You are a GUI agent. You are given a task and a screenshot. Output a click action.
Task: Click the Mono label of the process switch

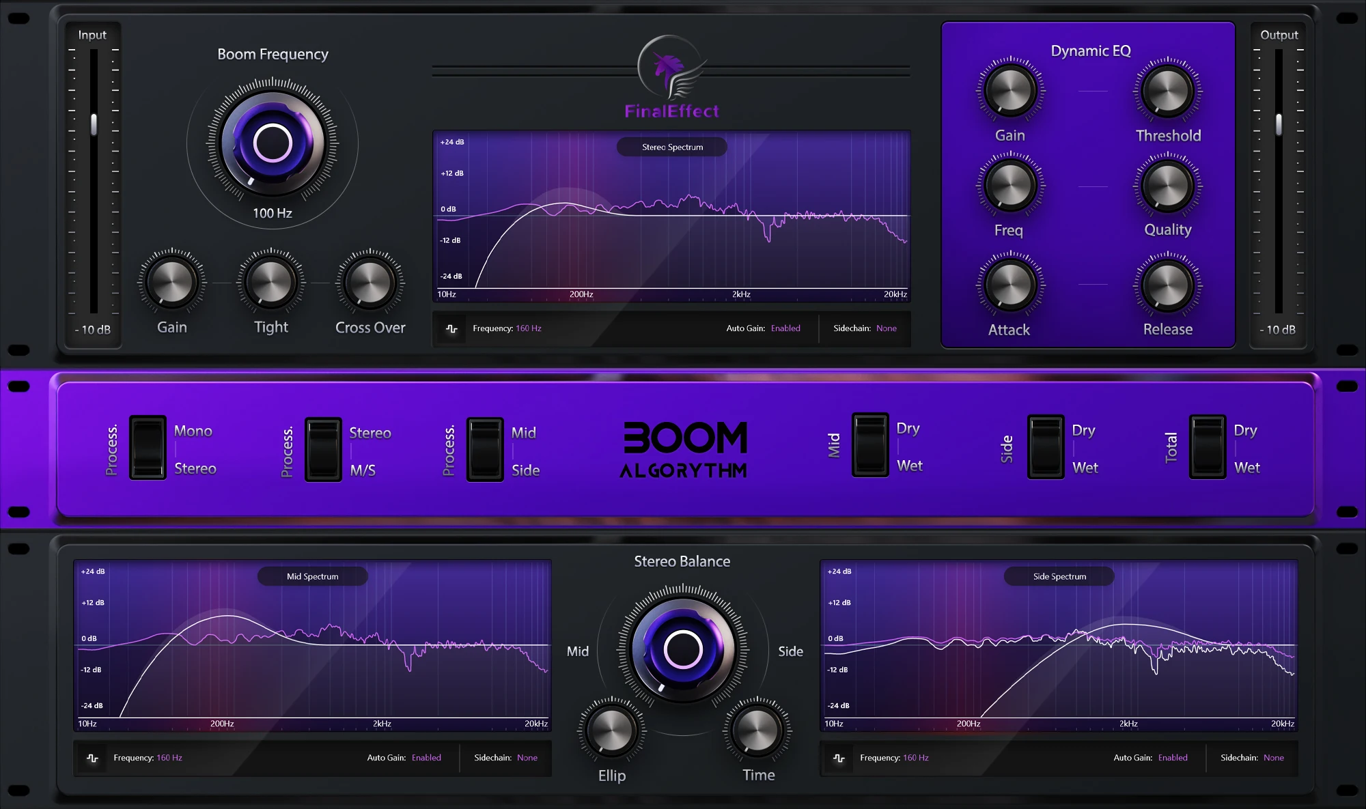tap(193, 431)
